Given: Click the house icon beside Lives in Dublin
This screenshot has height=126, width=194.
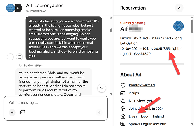Looking at the screenshot, I should click(x=123, y=116).
